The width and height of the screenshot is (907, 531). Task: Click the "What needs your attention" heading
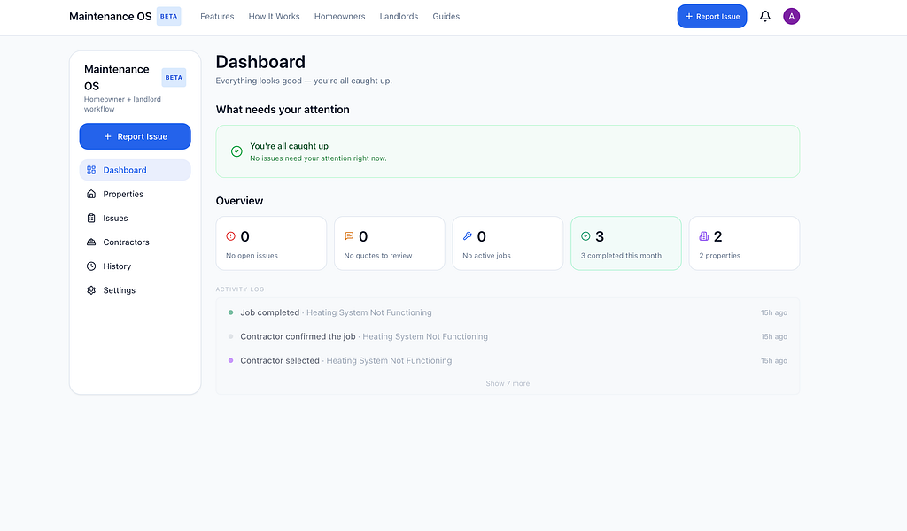(x=283, y=110)
